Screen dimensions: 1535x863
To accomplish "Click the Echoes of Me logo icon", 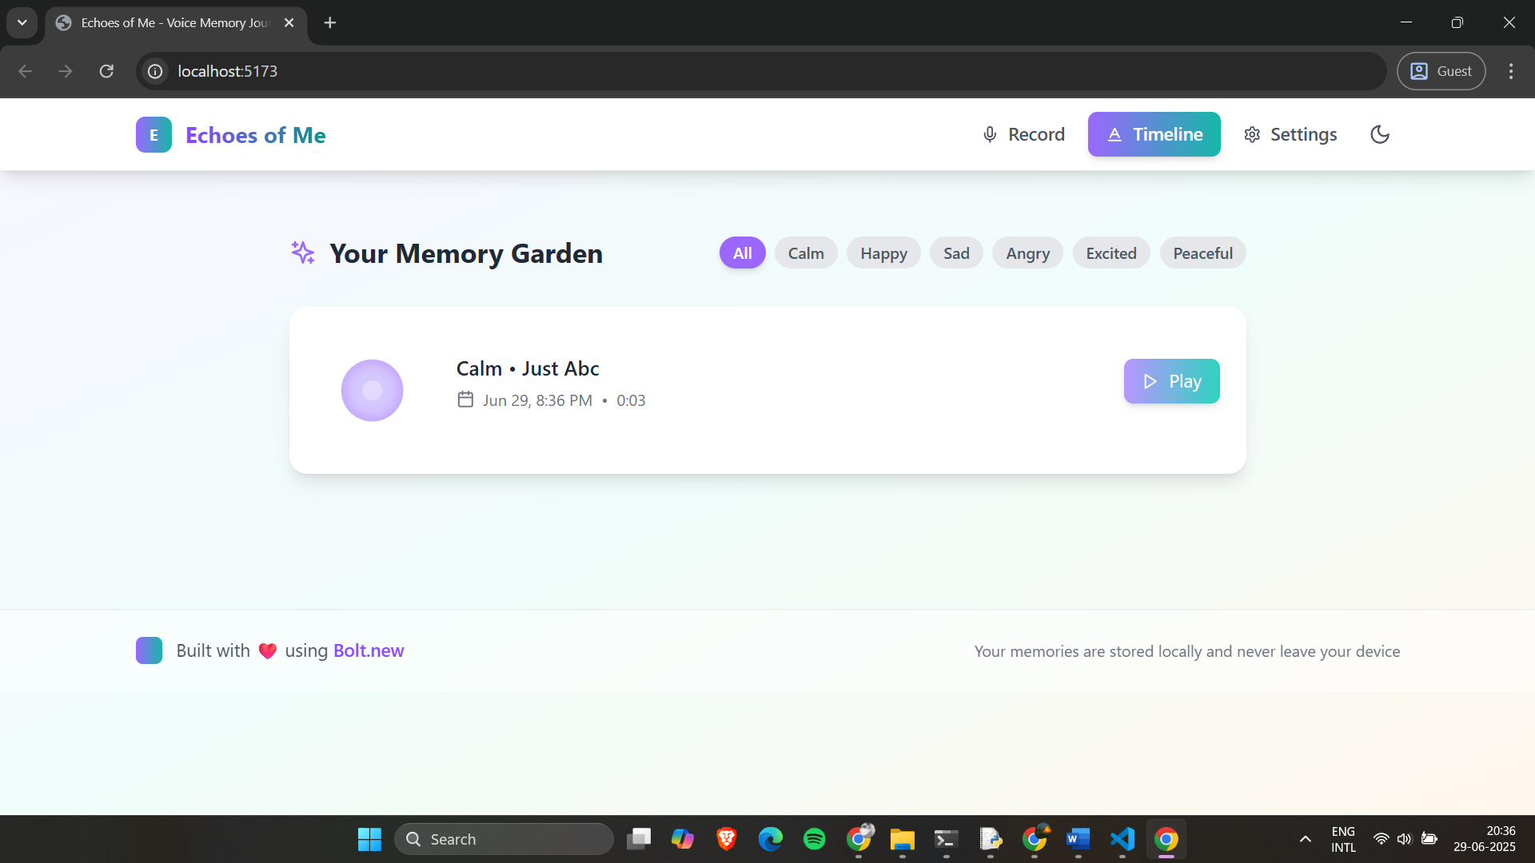I will click(x=153, y=134).
